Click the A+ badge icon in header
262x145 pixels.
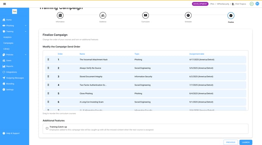[251, 4]
